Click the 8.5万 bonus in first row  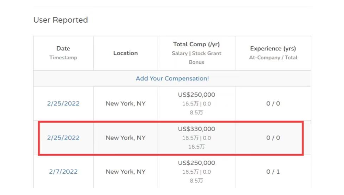point(196,112)
